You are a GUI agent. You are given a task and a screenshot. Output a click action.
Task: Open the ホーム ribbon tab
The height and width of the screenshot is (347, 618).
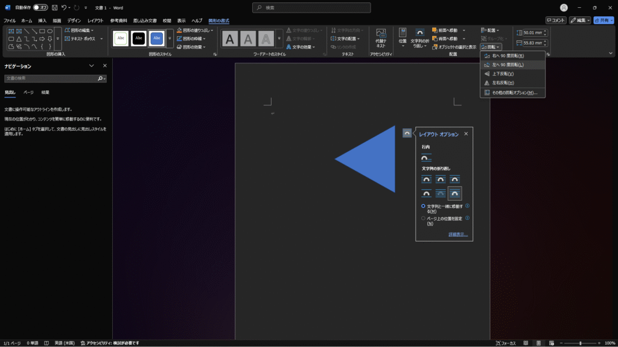click(x=27, y=20)
